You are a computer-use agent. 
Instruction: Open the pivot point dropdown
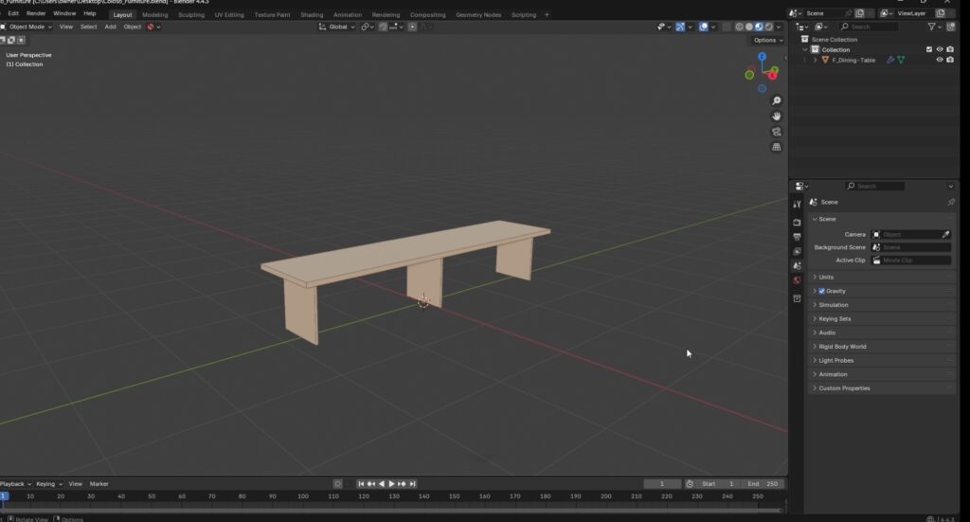point(368,27)
